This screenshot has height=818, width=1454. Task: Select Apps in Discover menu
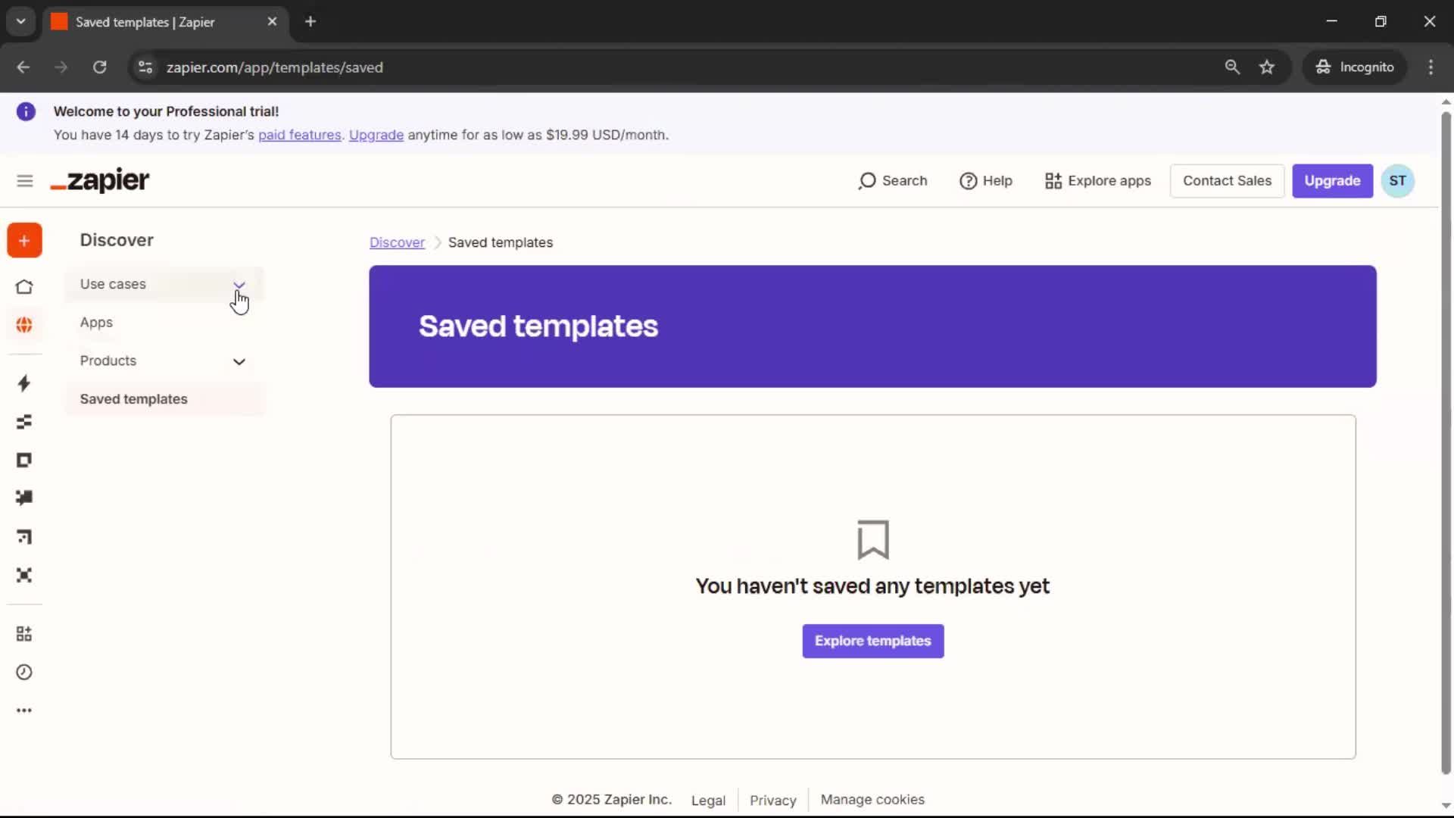point(96,323)
